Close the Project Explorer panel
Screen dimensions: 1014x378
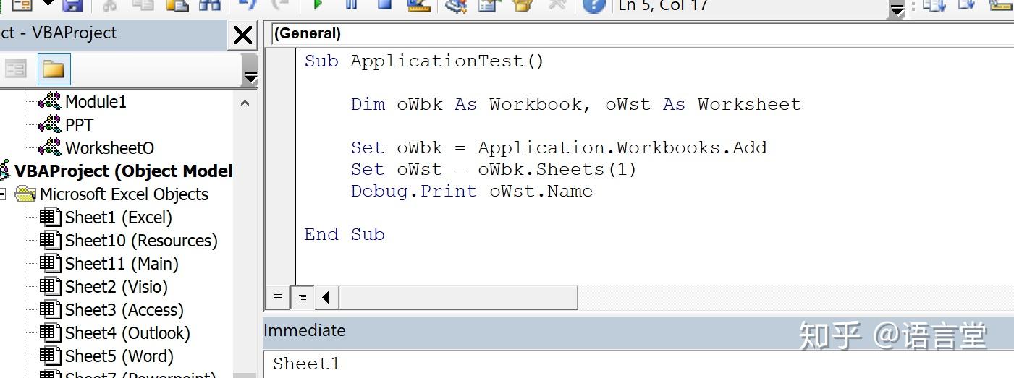(242, 35)
